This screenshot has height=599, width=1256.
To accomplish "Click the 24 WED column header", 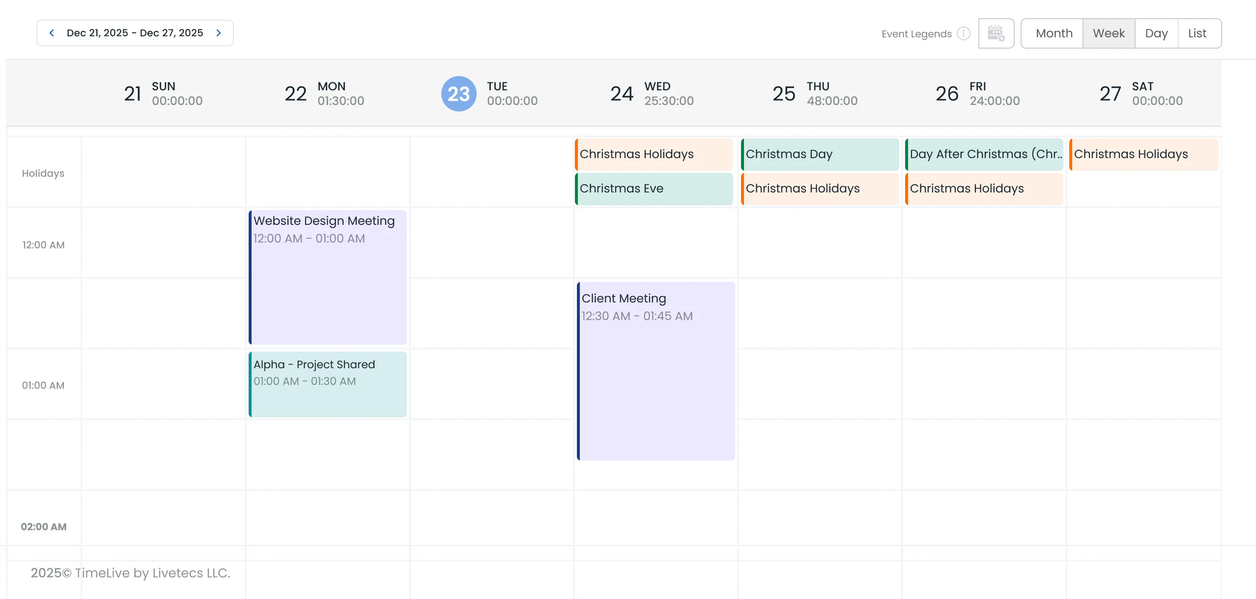I will click(652, 93).
